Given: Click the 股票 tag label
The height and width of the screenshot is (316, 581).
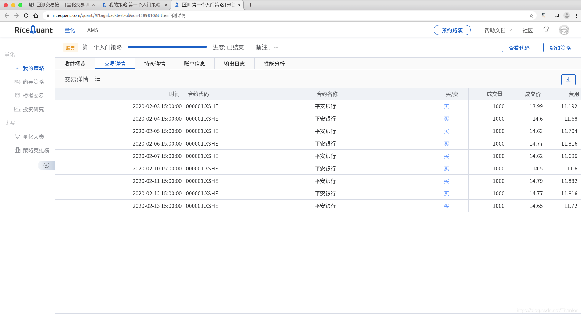Looking at the screenshot, I should pyautogui.click(x=70, y=48).
